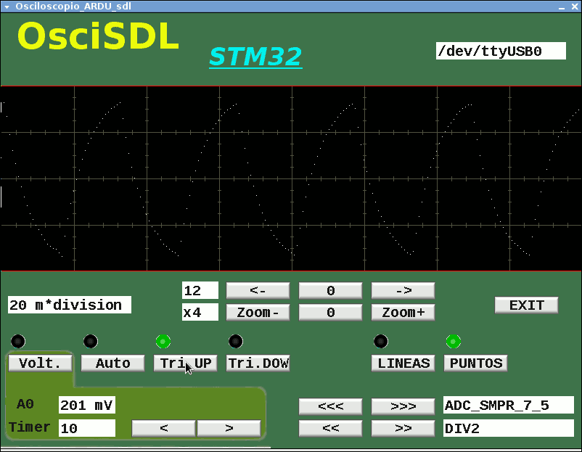This screenshot has width=582, height=452.
Task: Click the ADC_SMPR_7_5 field
Action: 509,405
